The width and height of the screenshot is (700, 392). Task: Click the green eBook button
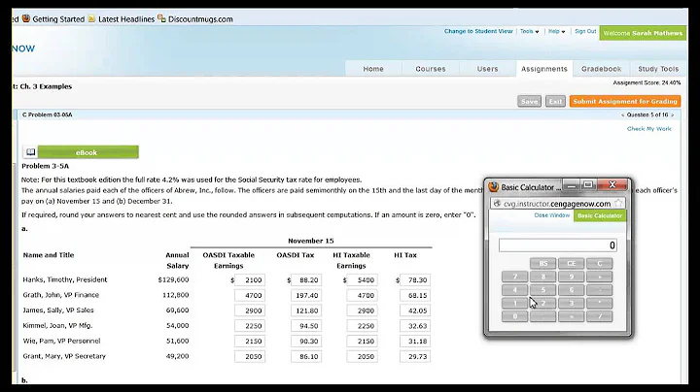coord(87,152)
